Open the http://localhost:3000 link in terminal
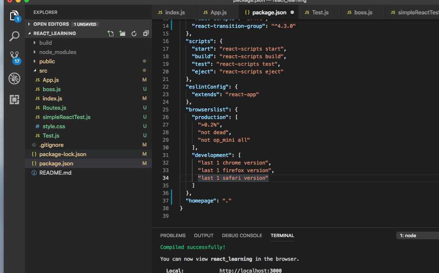 click(x=250, y=270)
